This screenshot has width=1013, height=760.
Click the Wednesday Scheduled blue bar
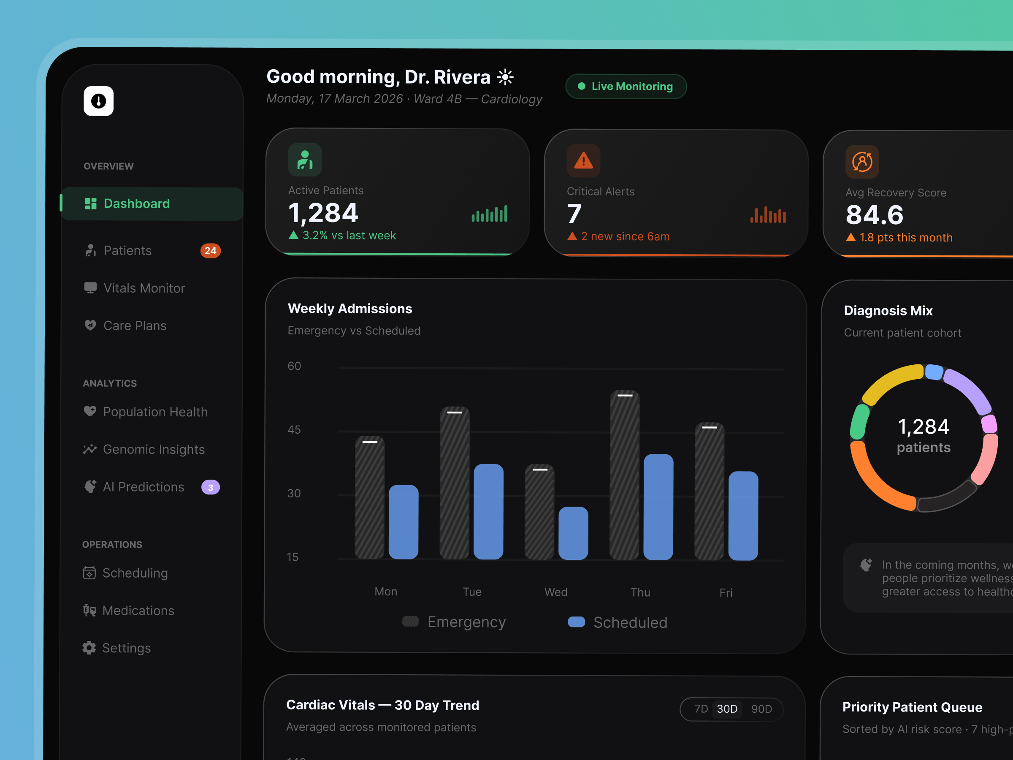point(573,533)
